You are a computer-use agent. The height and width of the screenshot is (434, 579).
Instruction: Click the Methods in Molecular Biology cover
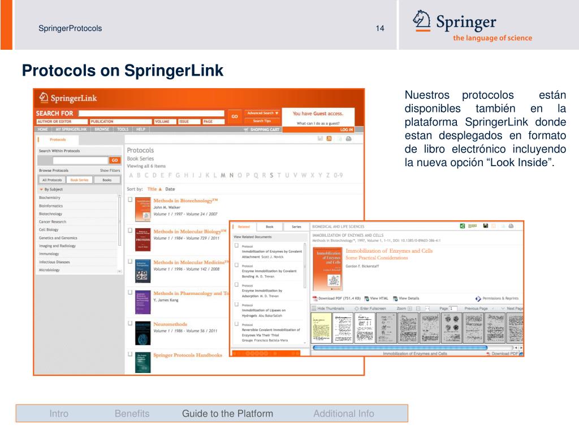(x=143, y=240)
